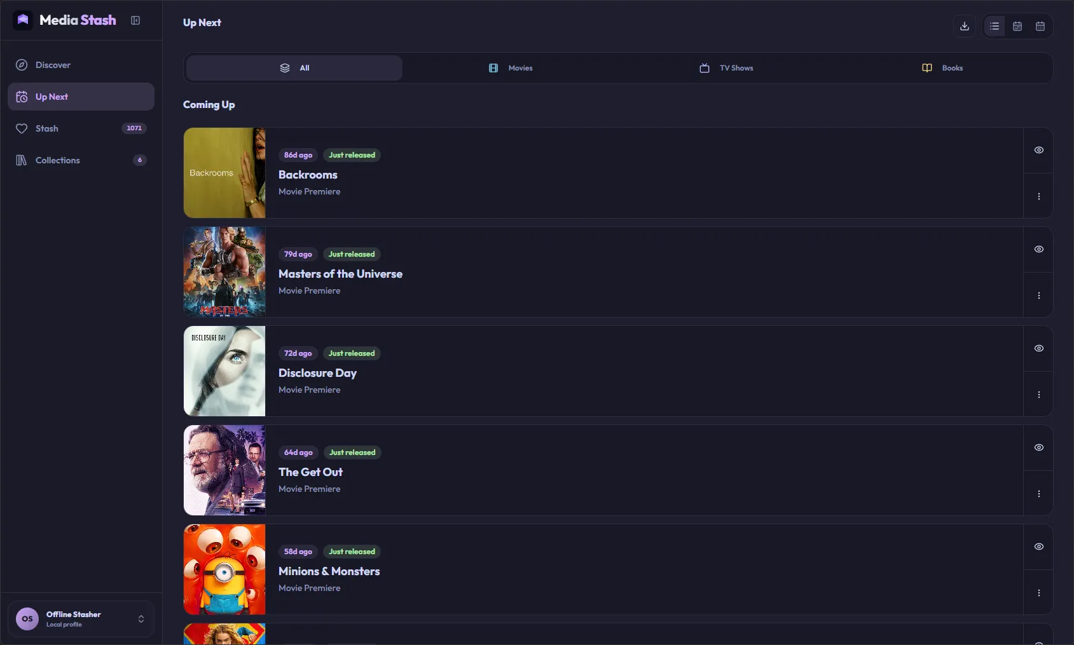Toggle watched eye for Disclosure Day
This screenshot has width=1074, height=645.
pyautogui.click(x=1038, y=348)
